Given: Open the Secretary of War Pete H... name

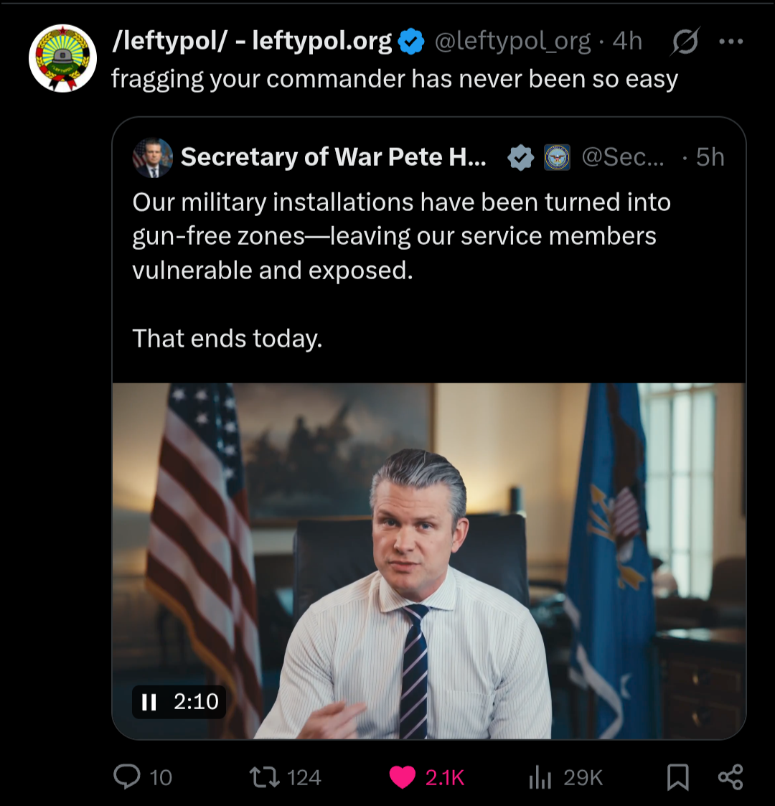Looking at the screenshot, I should pos(333,157).
